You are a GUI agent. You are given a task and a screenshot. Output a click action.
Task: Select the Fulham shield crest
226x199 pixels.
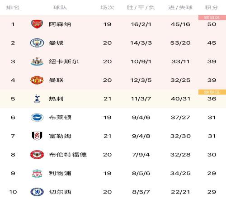(x=37, y=136)
